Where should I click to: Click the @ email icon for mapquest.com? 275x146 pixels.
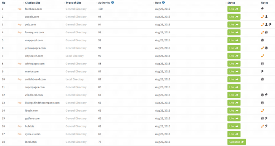click(x=262, y=40)
